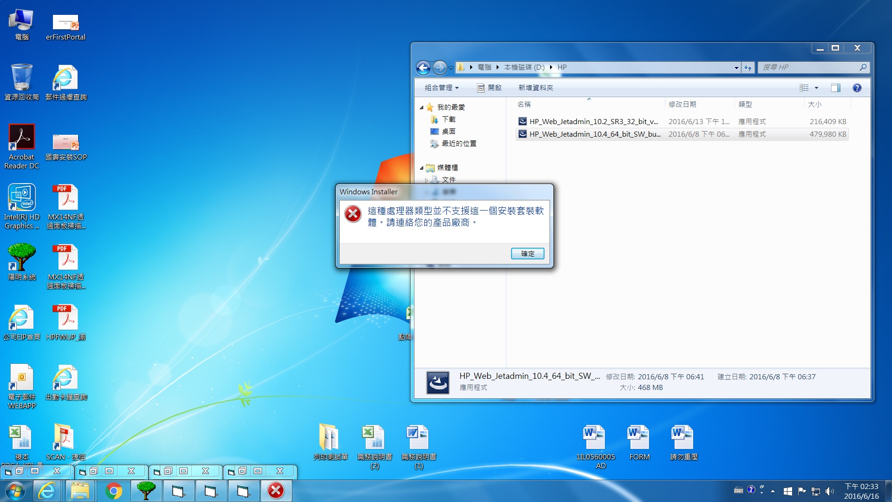Sort by the 修改日期 column header

tap(700, 105)
